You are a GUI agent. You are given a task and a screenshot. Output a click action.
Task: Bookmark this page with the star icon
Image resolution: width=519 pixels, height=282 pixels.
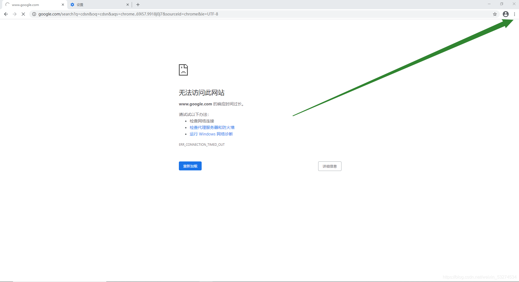point(495,14)
